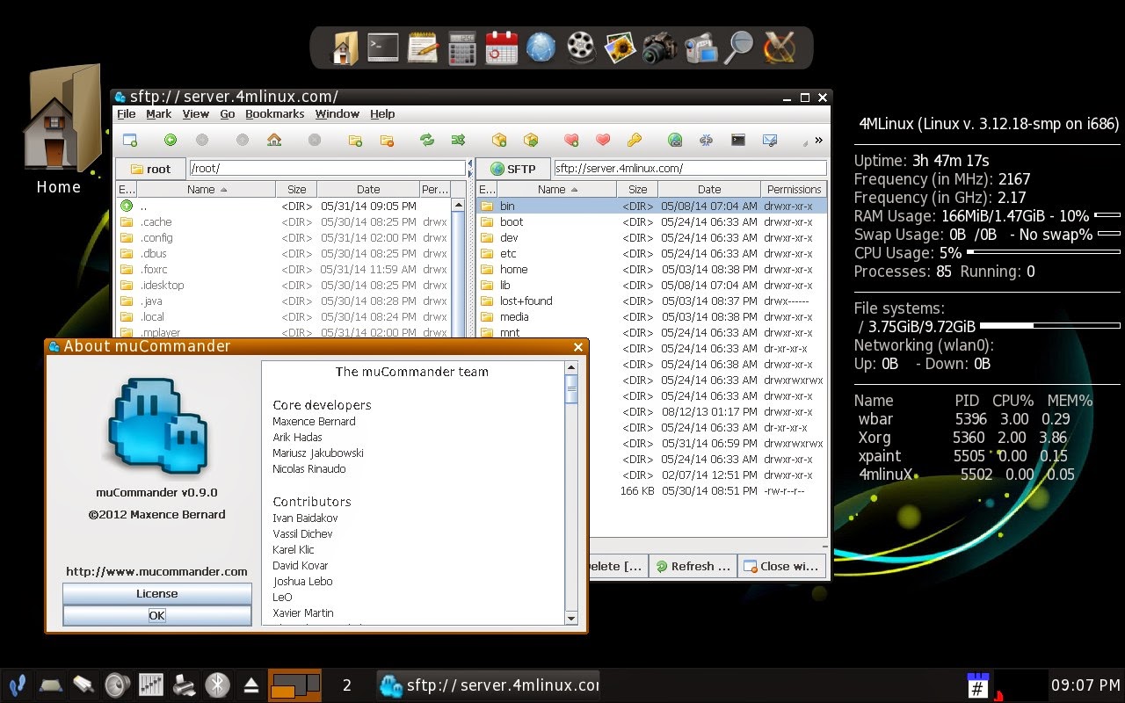Open a new muCommander window from toolbar
Image resolution: width=1125 pixels, height=703 pixels.
click(x=130, y=140)
